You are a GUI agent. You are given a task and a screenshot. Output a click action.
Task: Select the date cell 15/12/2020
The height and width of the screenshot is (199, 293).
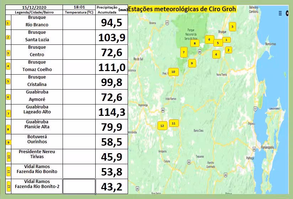[x=34, y=7]
